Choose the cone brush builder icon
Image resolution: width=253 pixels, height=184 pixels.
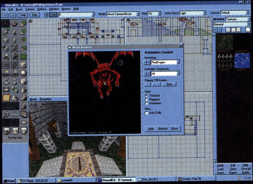[23, 89]
